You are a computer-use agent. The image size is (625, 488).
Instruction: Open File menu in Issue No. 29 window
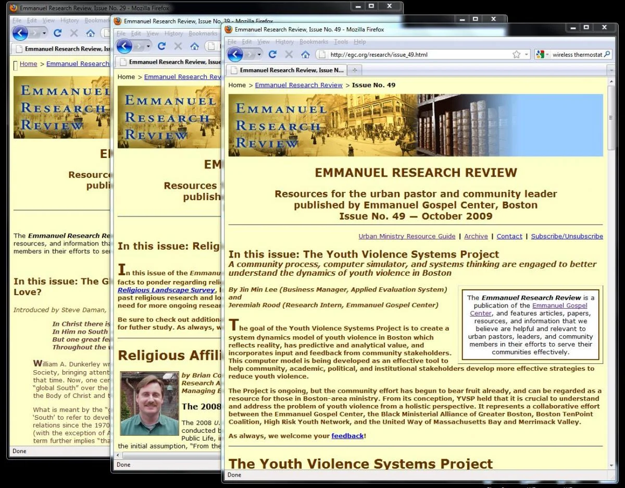click(17, 20)
